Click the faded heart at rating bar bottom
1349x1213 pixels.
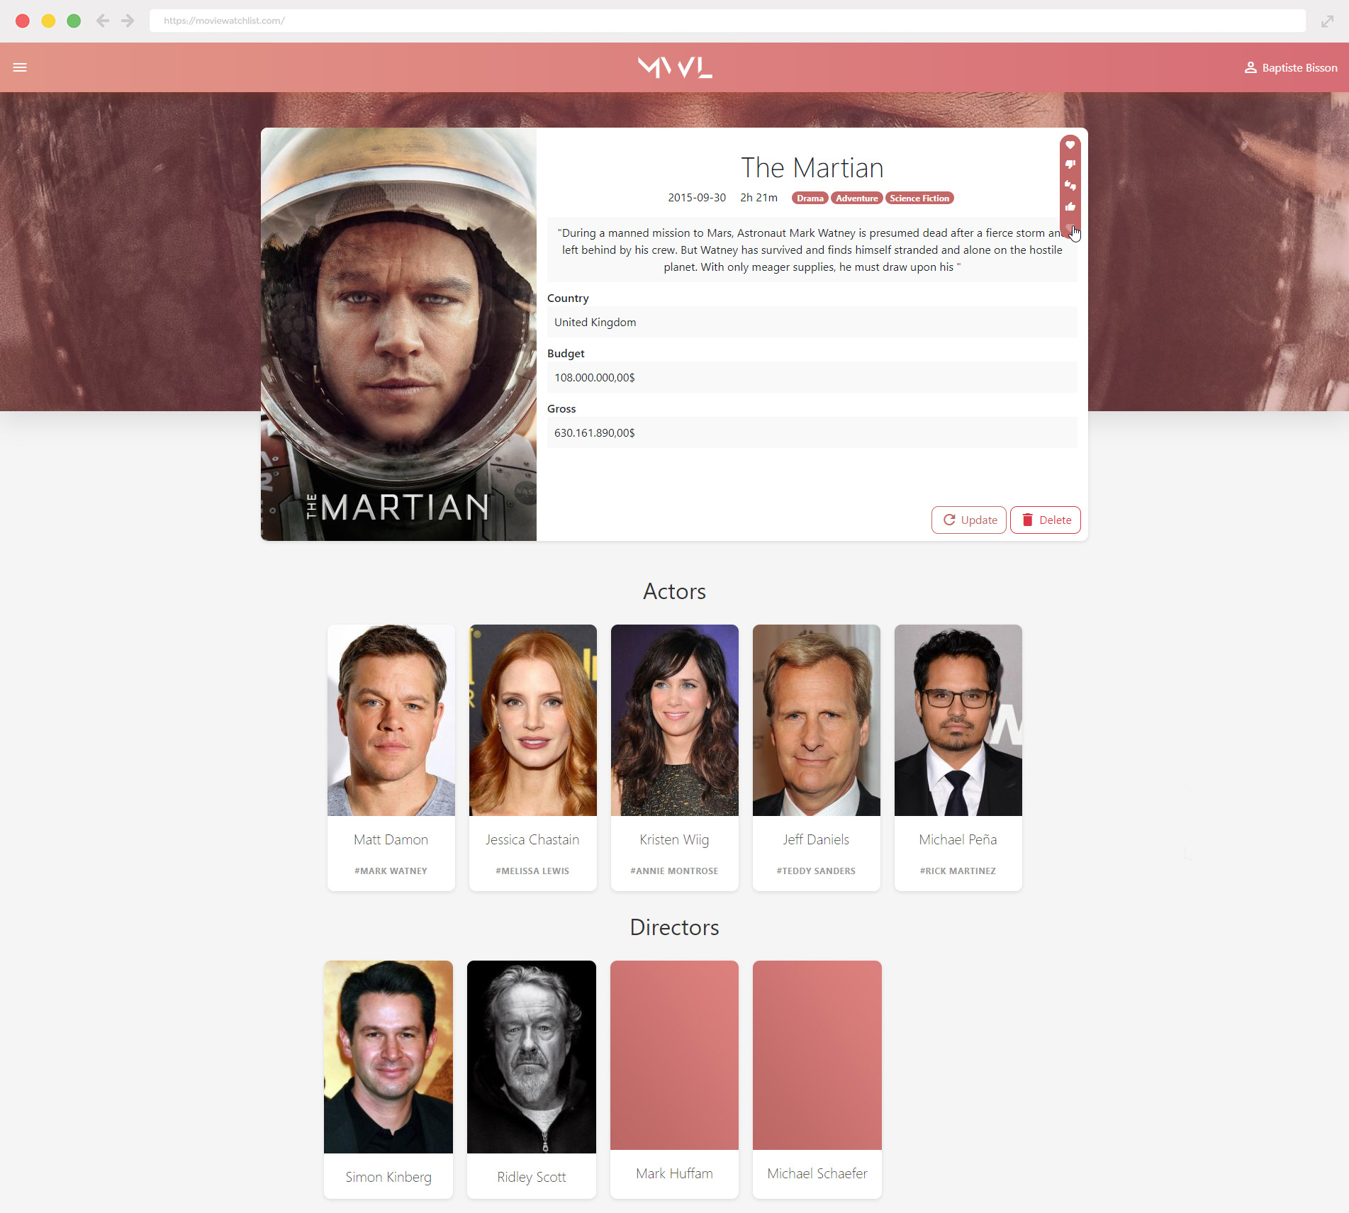pos(1070,227)
